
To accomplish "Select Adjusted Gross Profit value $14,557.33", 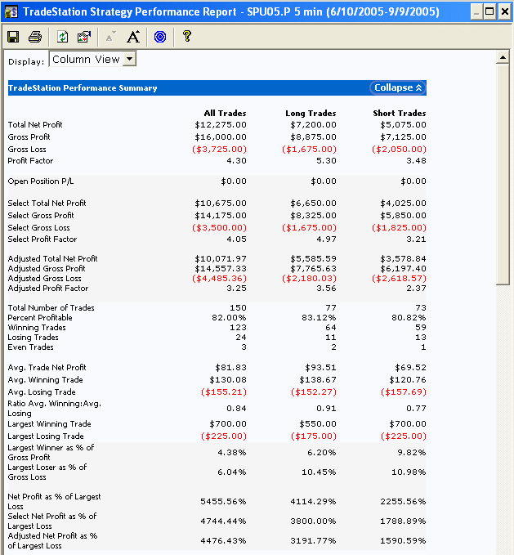I will [221, 269].
